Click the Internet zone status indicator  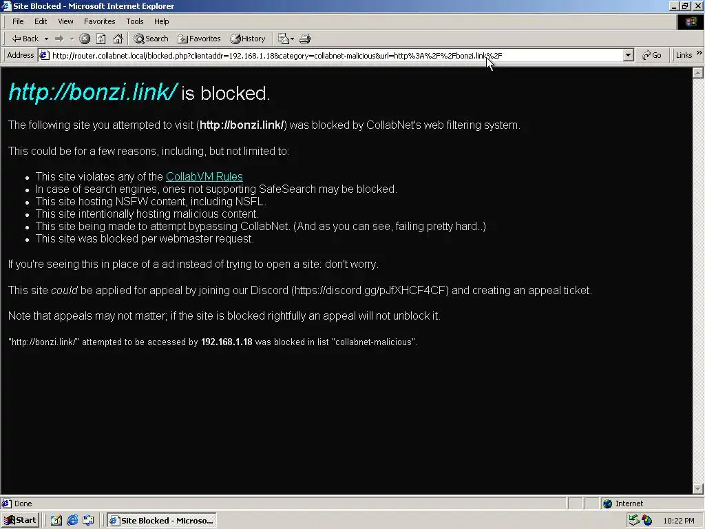622,504
